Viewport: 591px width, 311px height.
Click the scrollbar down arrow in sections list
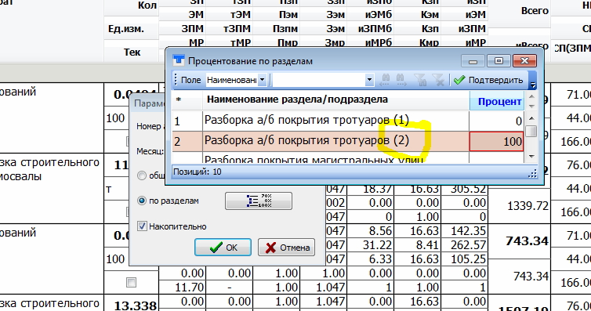[531, 156]
